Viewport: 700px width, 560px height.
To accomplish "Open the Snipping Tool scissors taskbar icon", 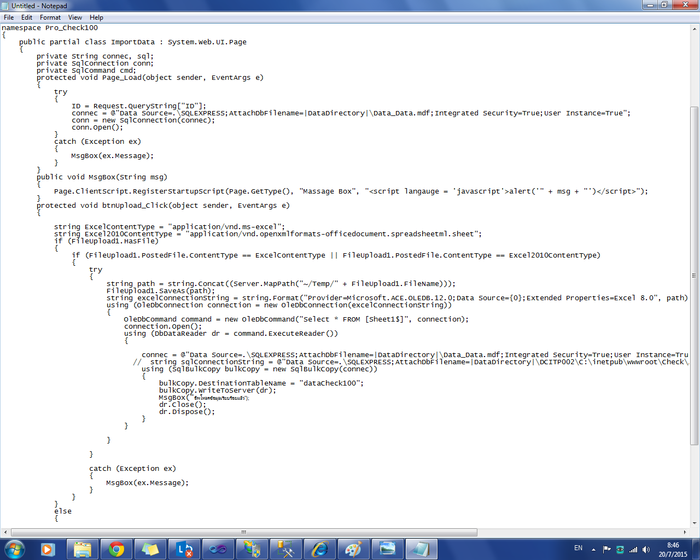I will pos(286,549).
